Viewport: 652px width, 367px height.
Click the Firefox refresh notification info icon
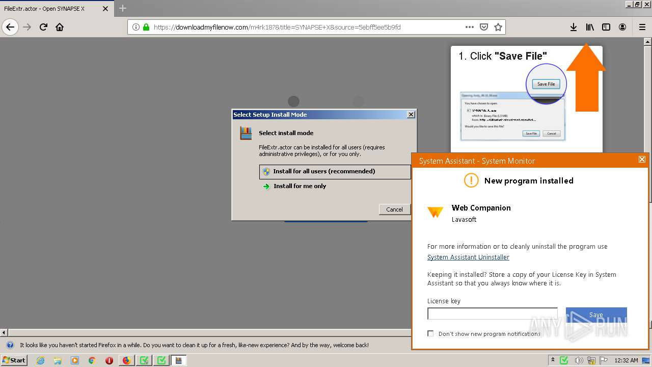[x=10, y=345]
